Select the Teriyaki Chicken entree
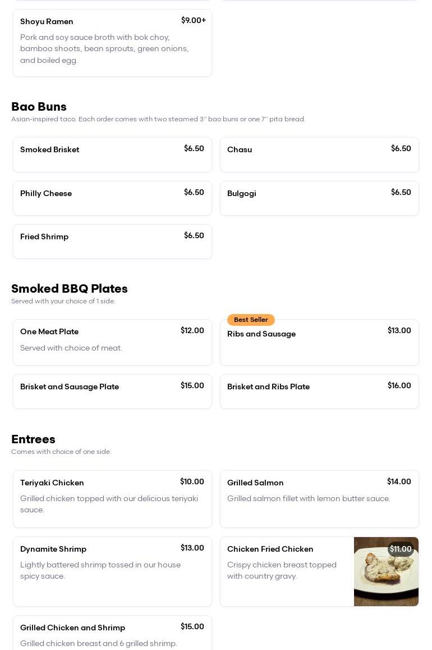The width and height of the screenshot is (432, 650). [112, 498]
